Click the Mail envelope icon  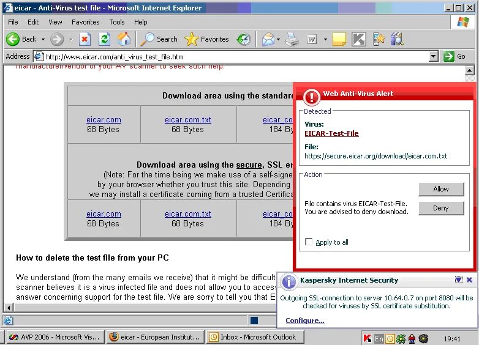coord(268,39)
